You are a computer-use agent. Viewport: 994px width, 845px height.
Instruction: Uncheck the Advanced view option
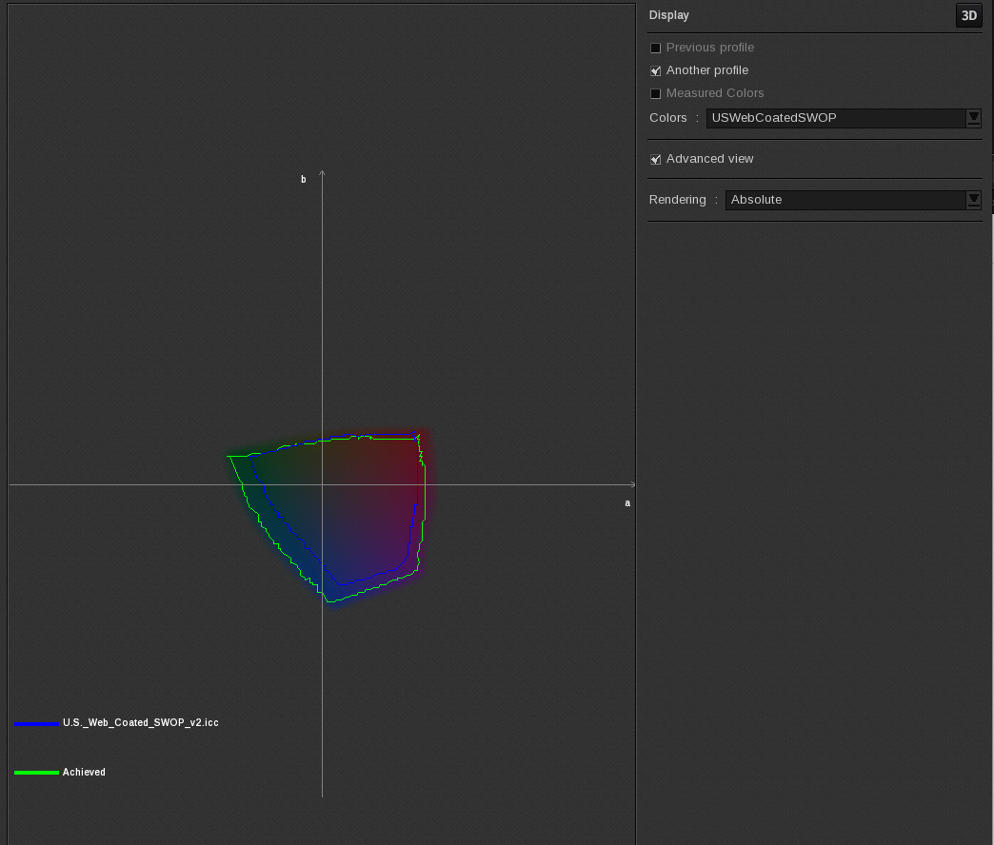(655, 159)
